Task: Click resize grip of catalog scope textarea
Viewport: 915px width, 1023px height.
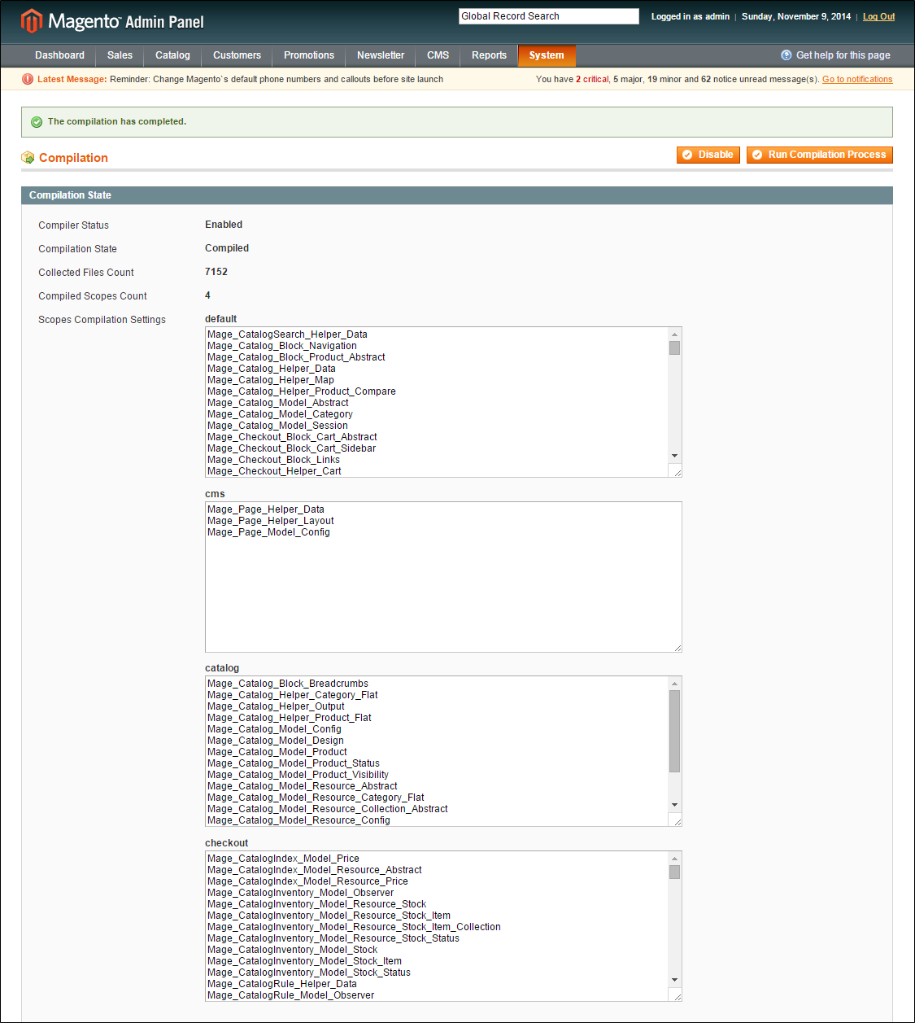Action: point(677,821)
